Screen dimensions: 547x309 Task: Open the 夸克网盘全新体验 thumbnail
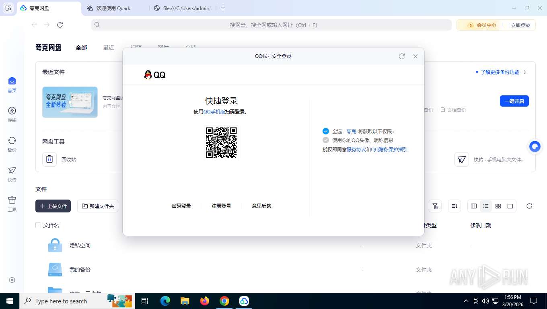coord(70,102)
